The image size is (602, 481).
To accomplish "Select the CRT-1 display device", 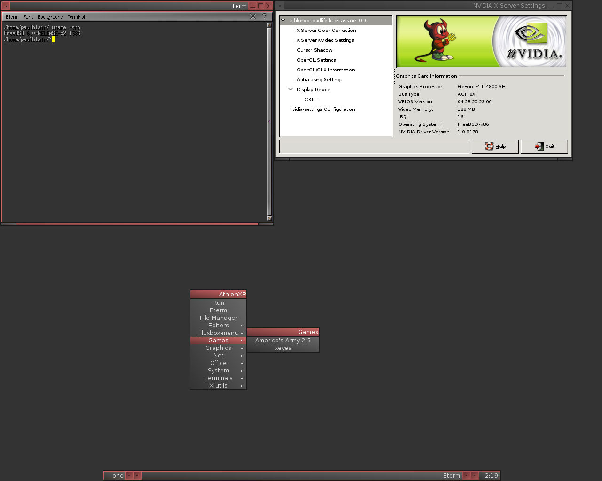I will click(x=311, y=100).
